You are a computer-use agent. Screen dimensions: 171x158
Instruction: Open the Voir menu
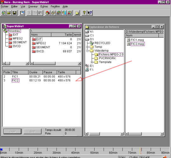(x=23, y=7)
